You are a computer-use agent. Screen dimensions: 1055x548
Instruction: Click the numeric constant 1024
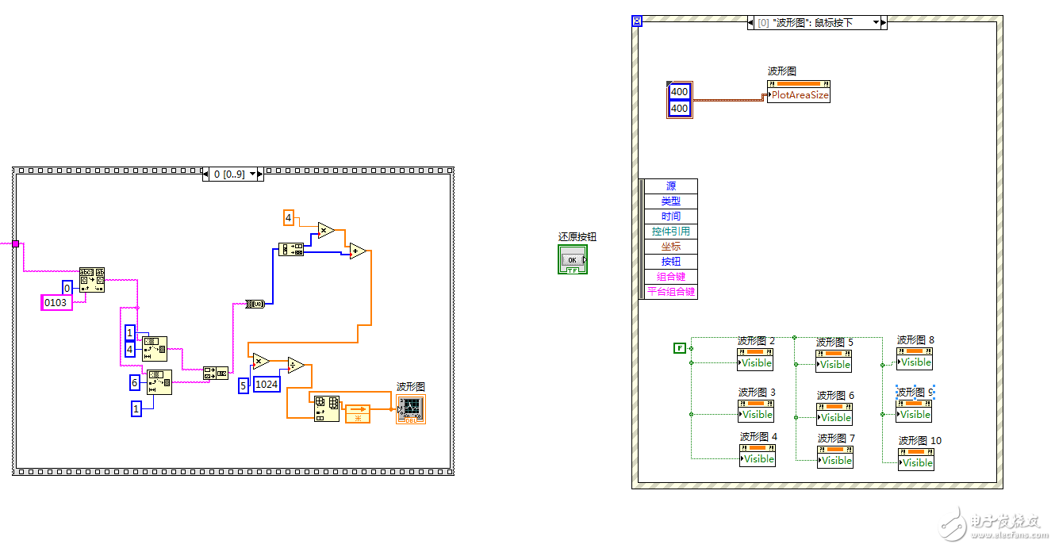click(267, 385)
